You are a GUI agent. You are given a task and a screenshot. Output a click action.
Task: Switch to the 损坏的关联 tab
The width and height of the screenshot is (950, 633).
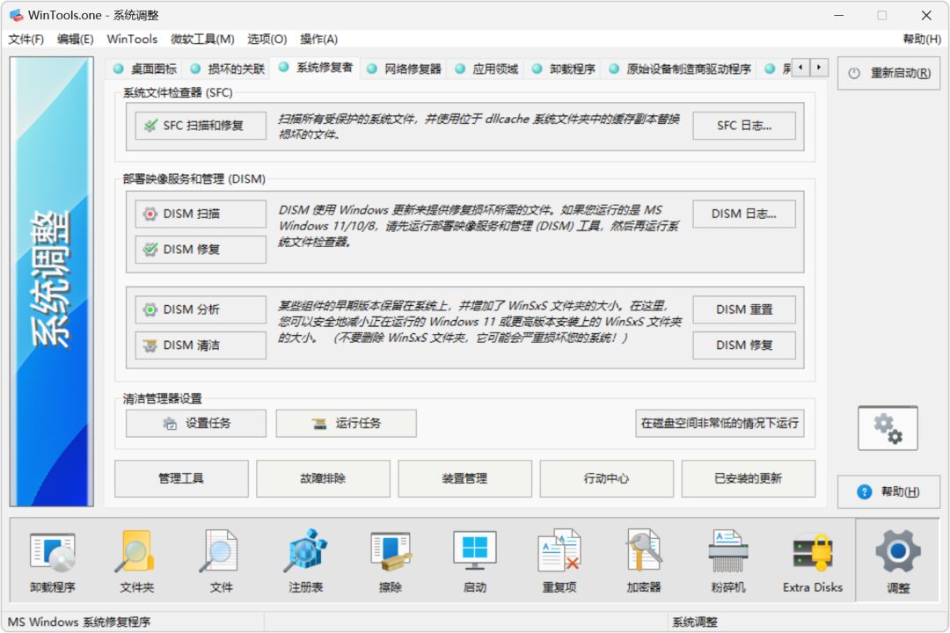coord(228,69)
